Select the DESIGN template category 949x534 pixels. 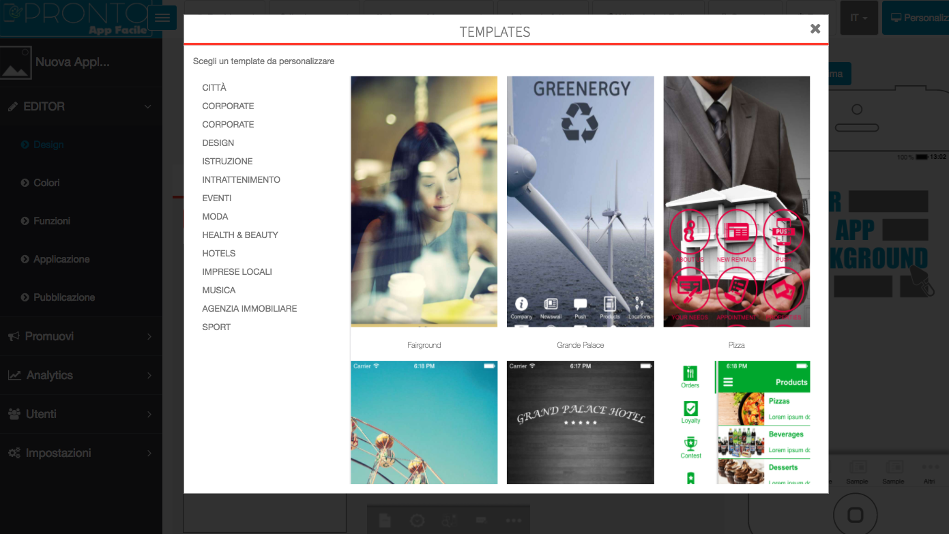coord(218,143)
